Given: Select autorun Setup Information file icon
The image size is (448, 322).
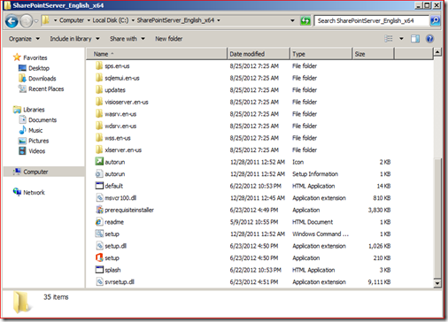Looking at the screenshot, I should (99, 173).
